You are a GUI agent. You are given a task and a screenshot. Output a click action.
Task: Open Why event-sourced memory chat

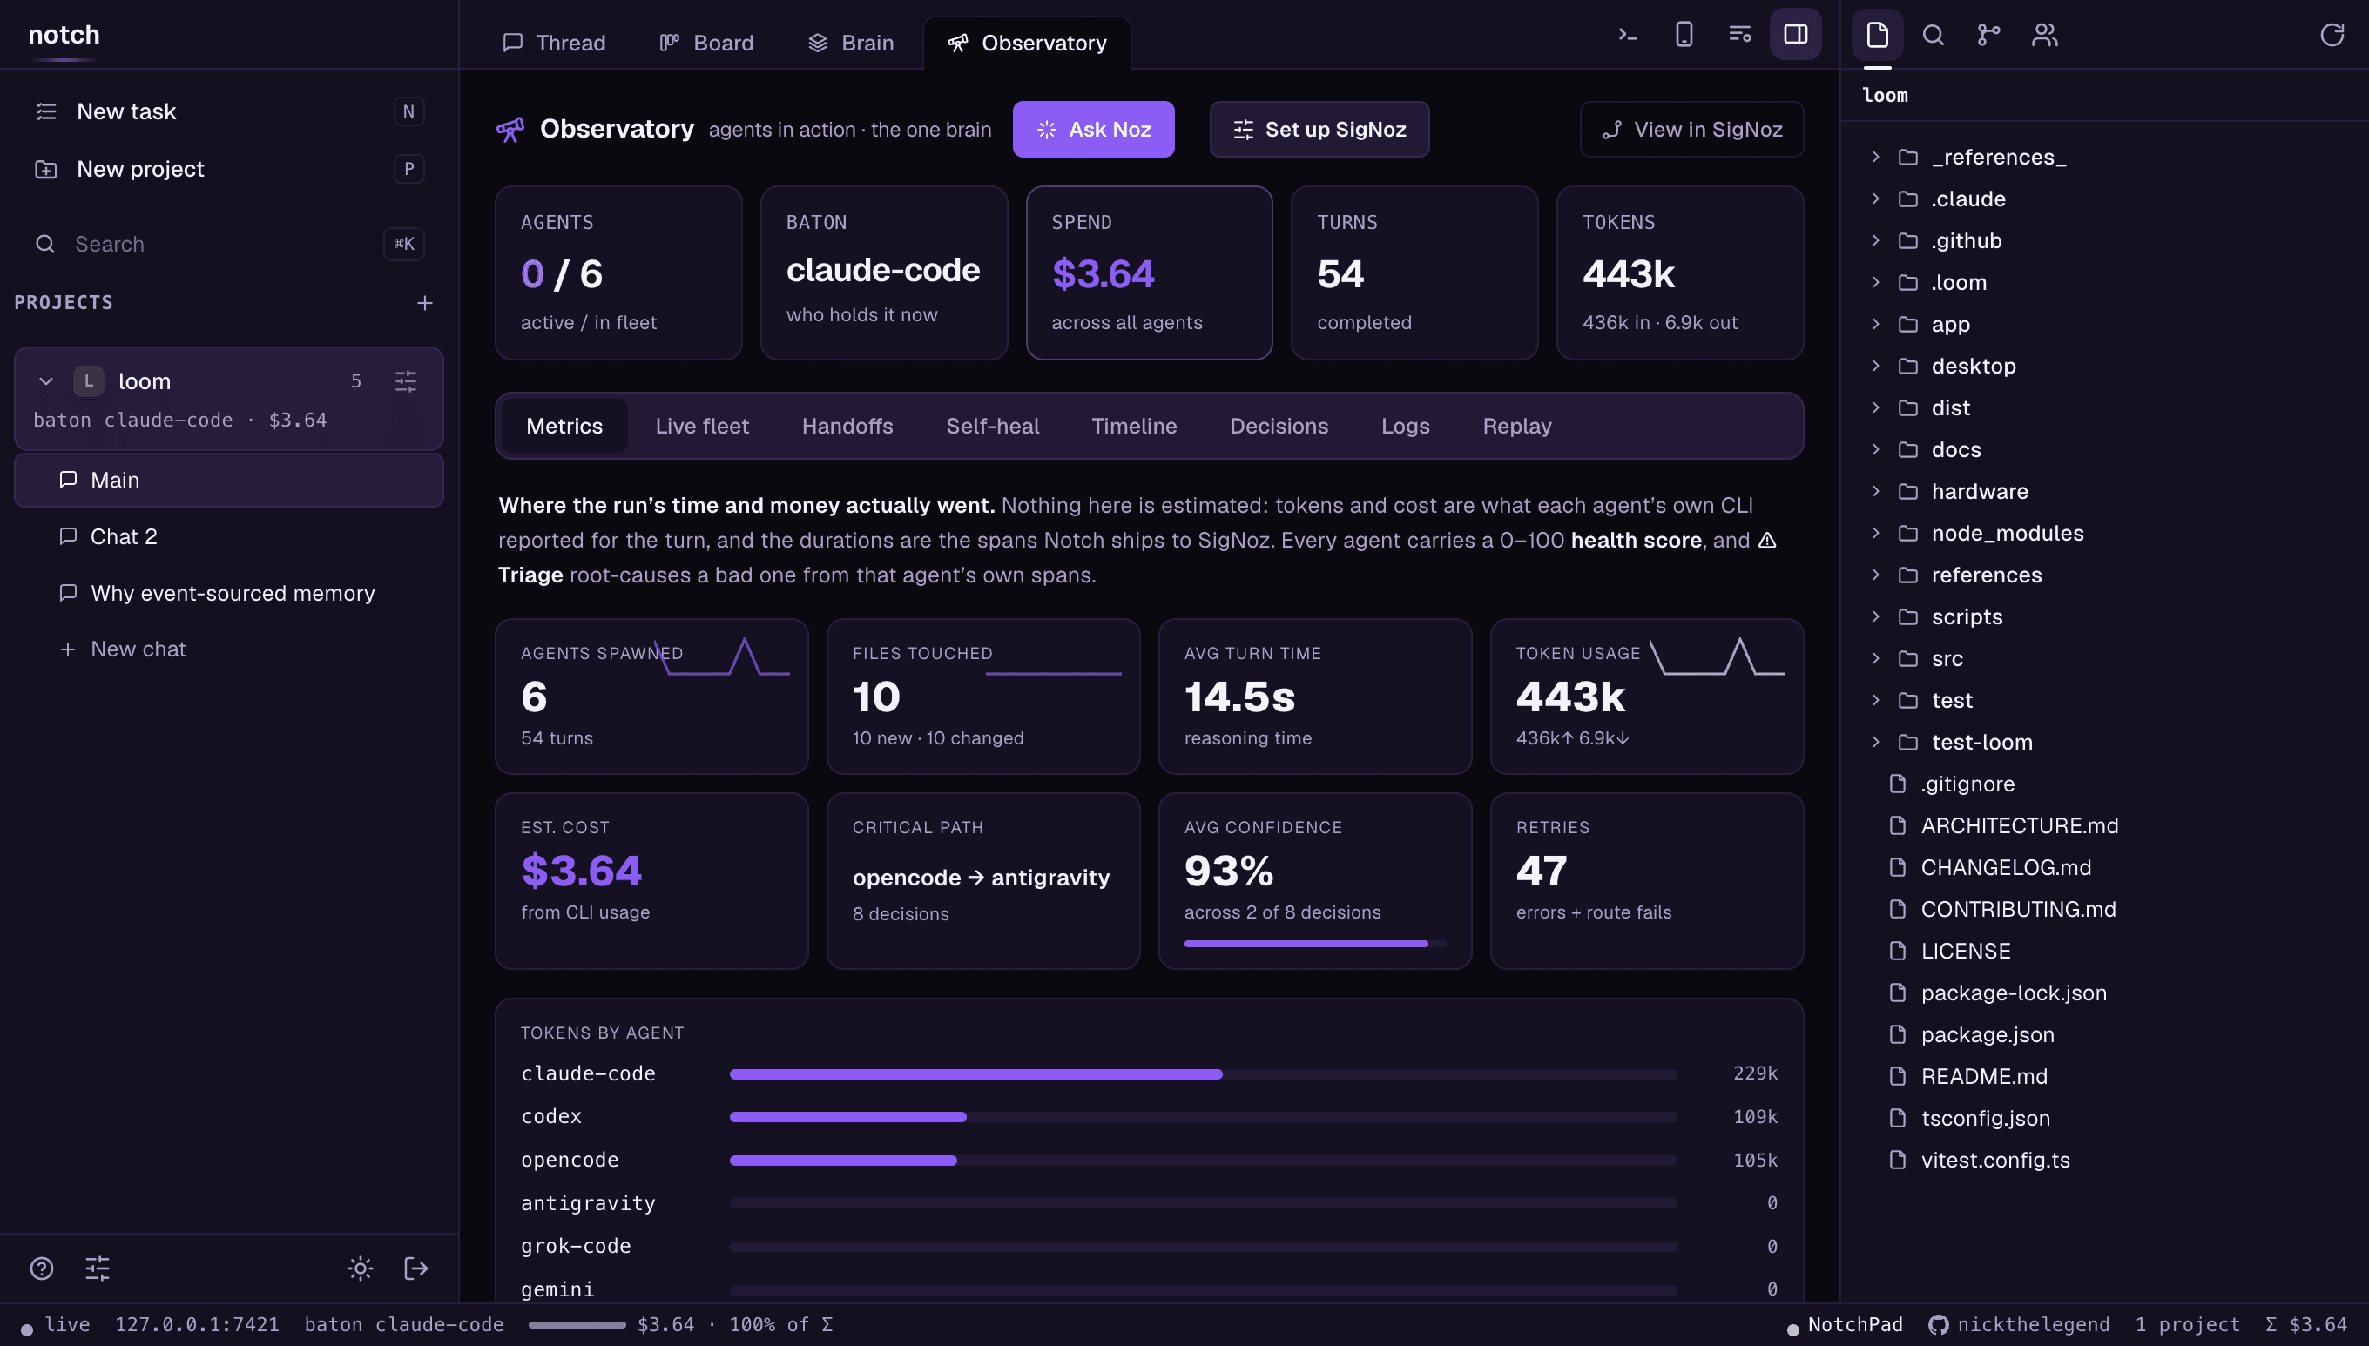pos(228,593)
